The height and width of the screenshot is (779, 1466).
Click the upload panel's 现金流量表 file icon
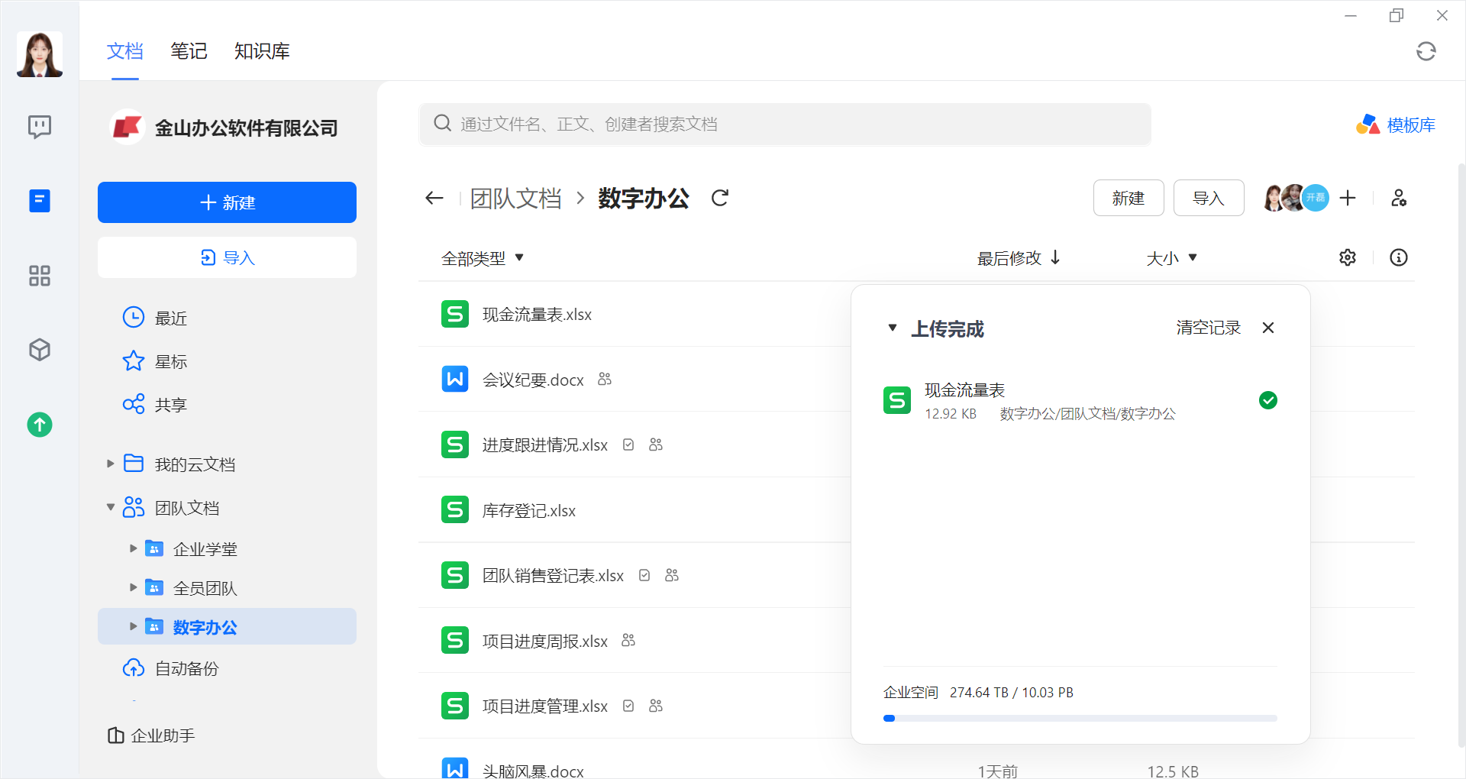point(897,400)
